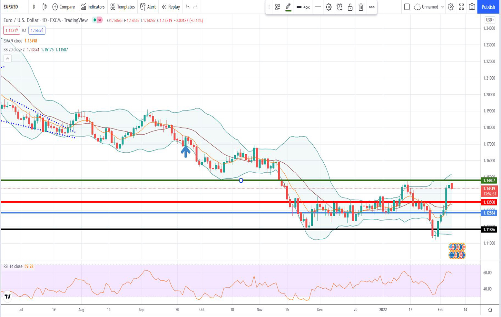The image size is (501, 317).
Task: Collapse the indicator legend with chevron
Action: pyautogui.click(x=7, y=59)
